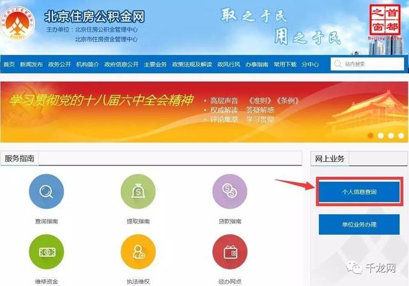Click the 单位业务办理 button
Screen dimensions: 409x286
359,225
